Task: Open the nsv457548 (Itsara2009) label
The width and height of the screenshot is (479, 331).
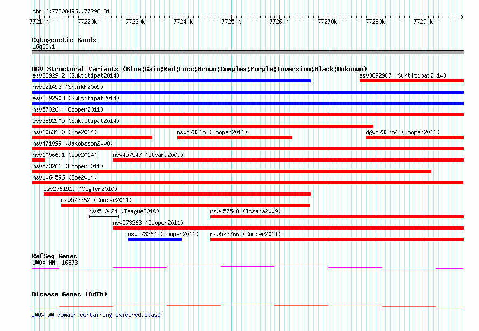Action: (245, 211)
